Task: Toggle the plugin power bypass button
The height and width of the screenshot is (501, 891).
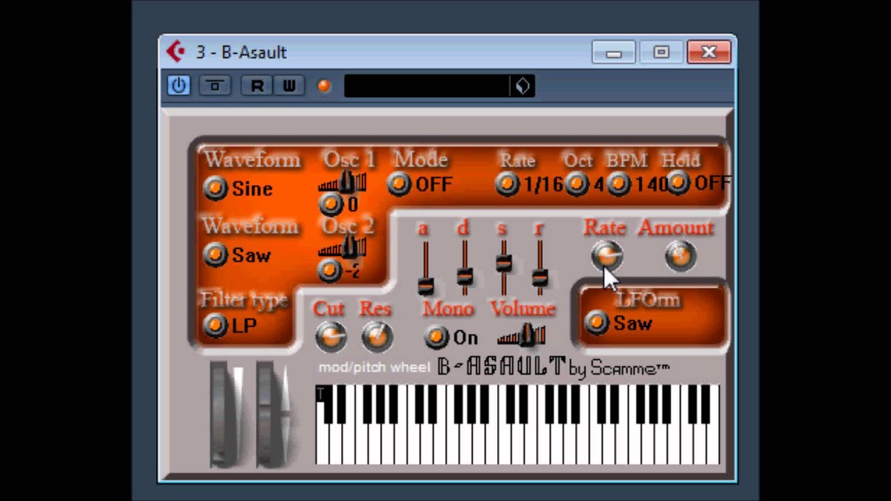Action: (x=179, y=86)
